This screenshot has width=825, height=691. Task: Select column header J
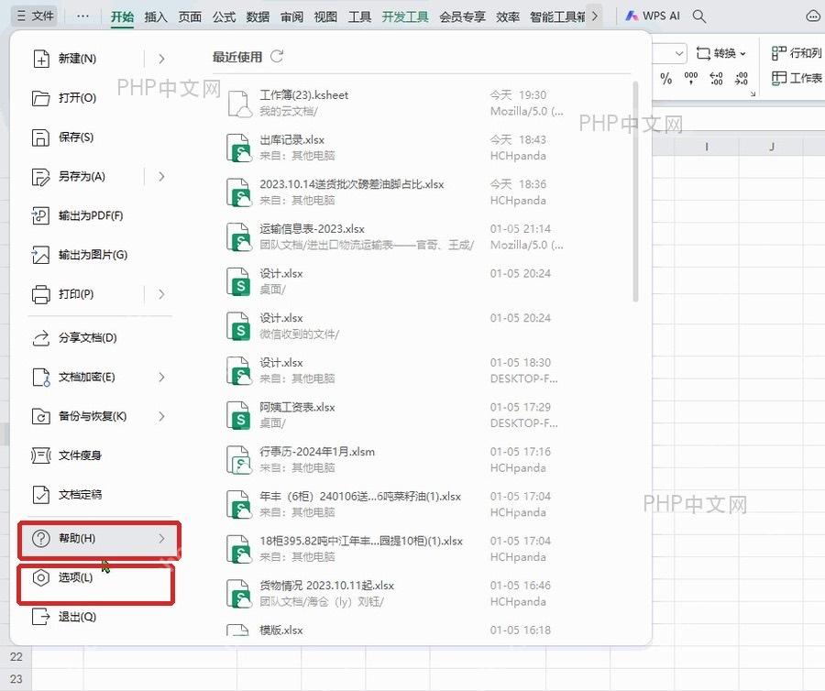(771, 147)
